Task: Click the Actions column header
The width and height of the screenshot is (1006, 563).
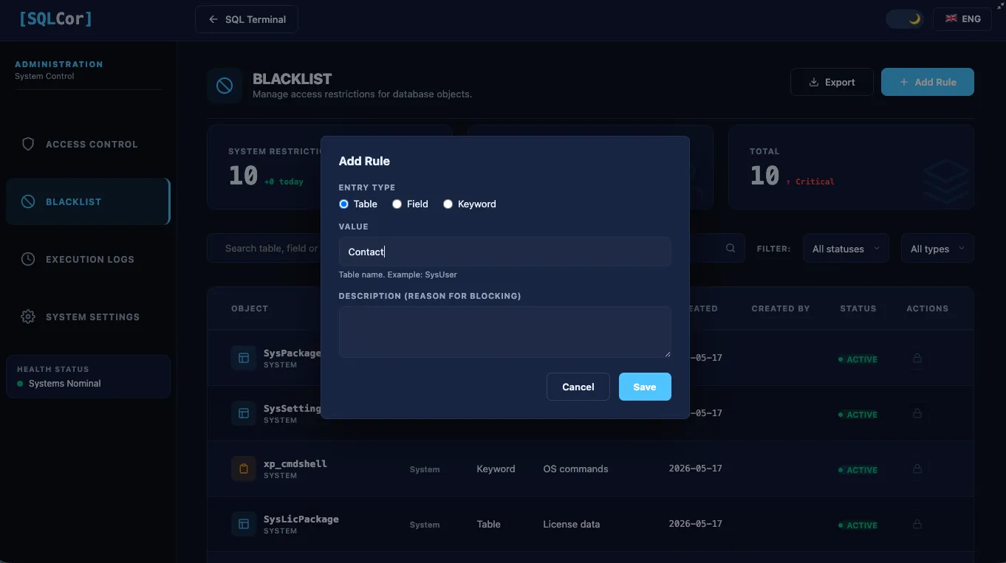Action: coord(927,308)
